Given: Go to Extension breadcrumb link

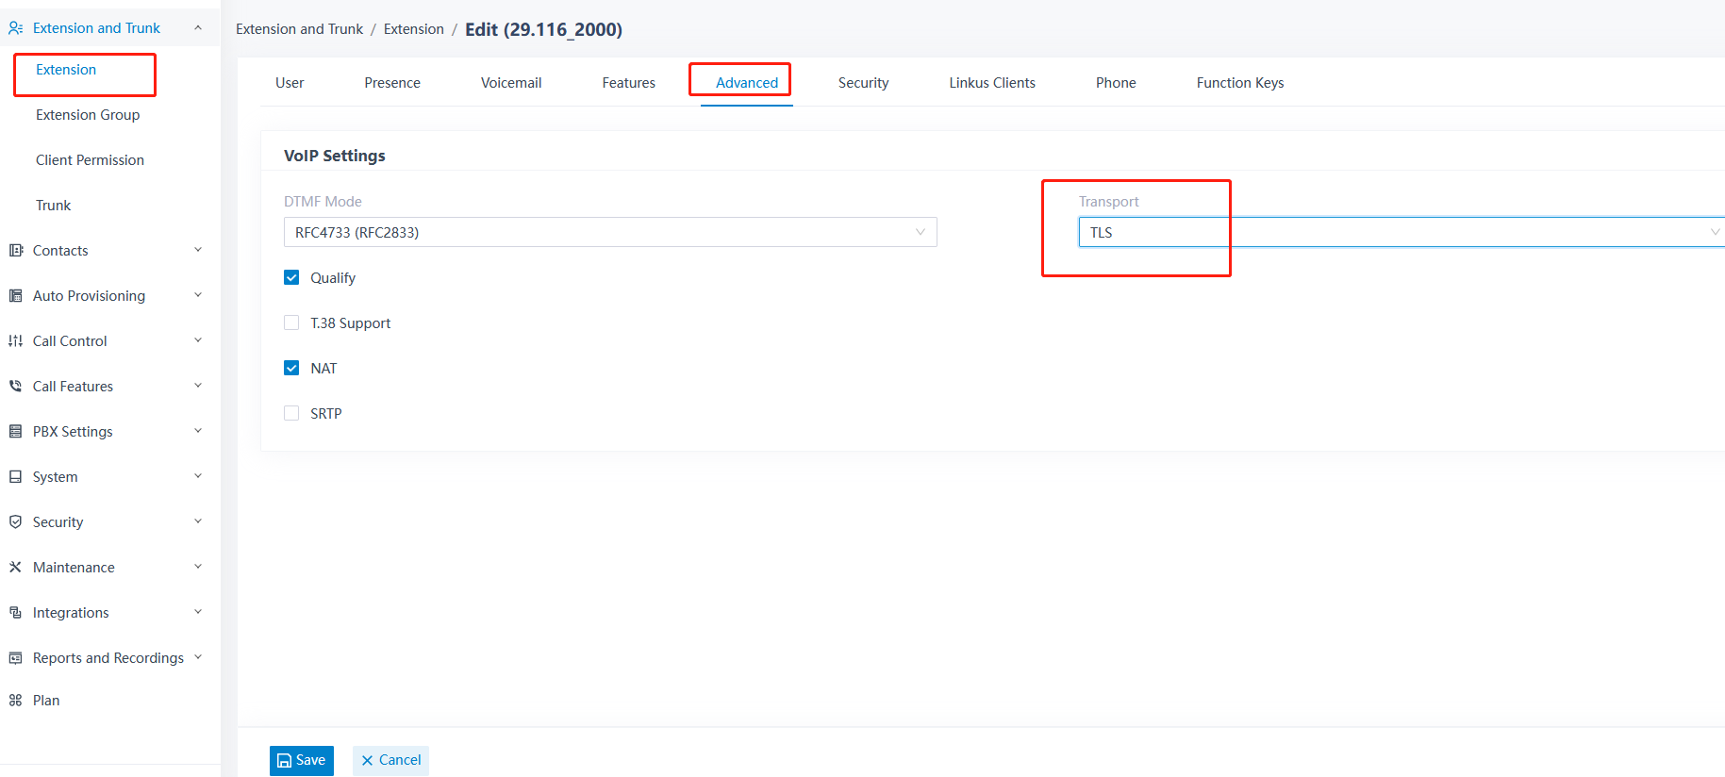Looking at the screenshot, I should 414,29.
